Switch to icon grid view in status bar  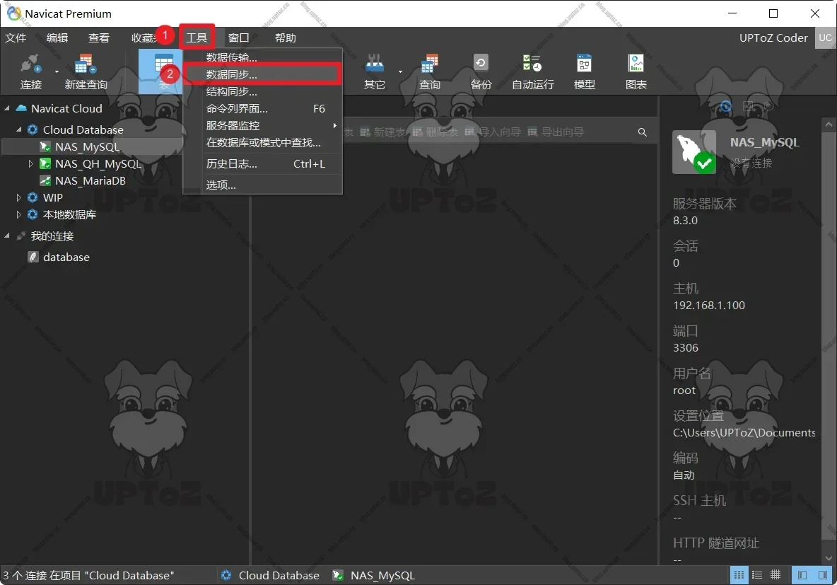(739, 575)
